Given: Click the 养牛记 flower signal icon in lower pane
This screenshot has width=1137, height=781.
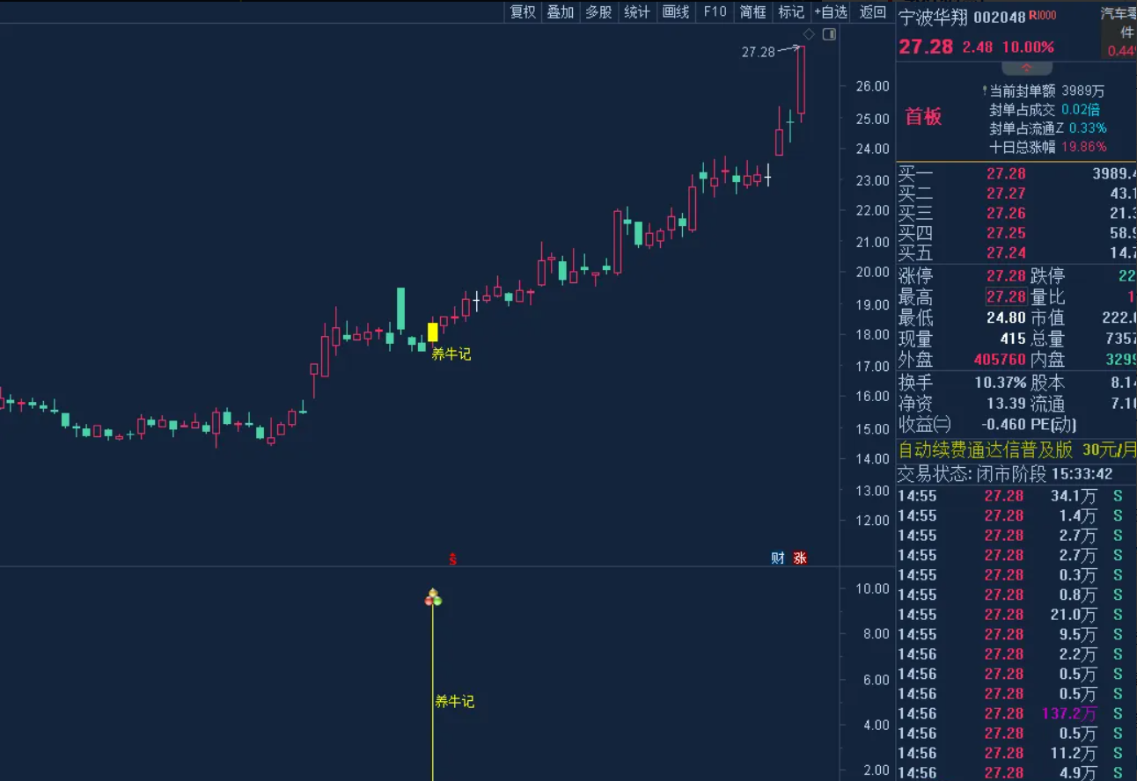Looking at the screenshot, I should click(x=433, y=597).
